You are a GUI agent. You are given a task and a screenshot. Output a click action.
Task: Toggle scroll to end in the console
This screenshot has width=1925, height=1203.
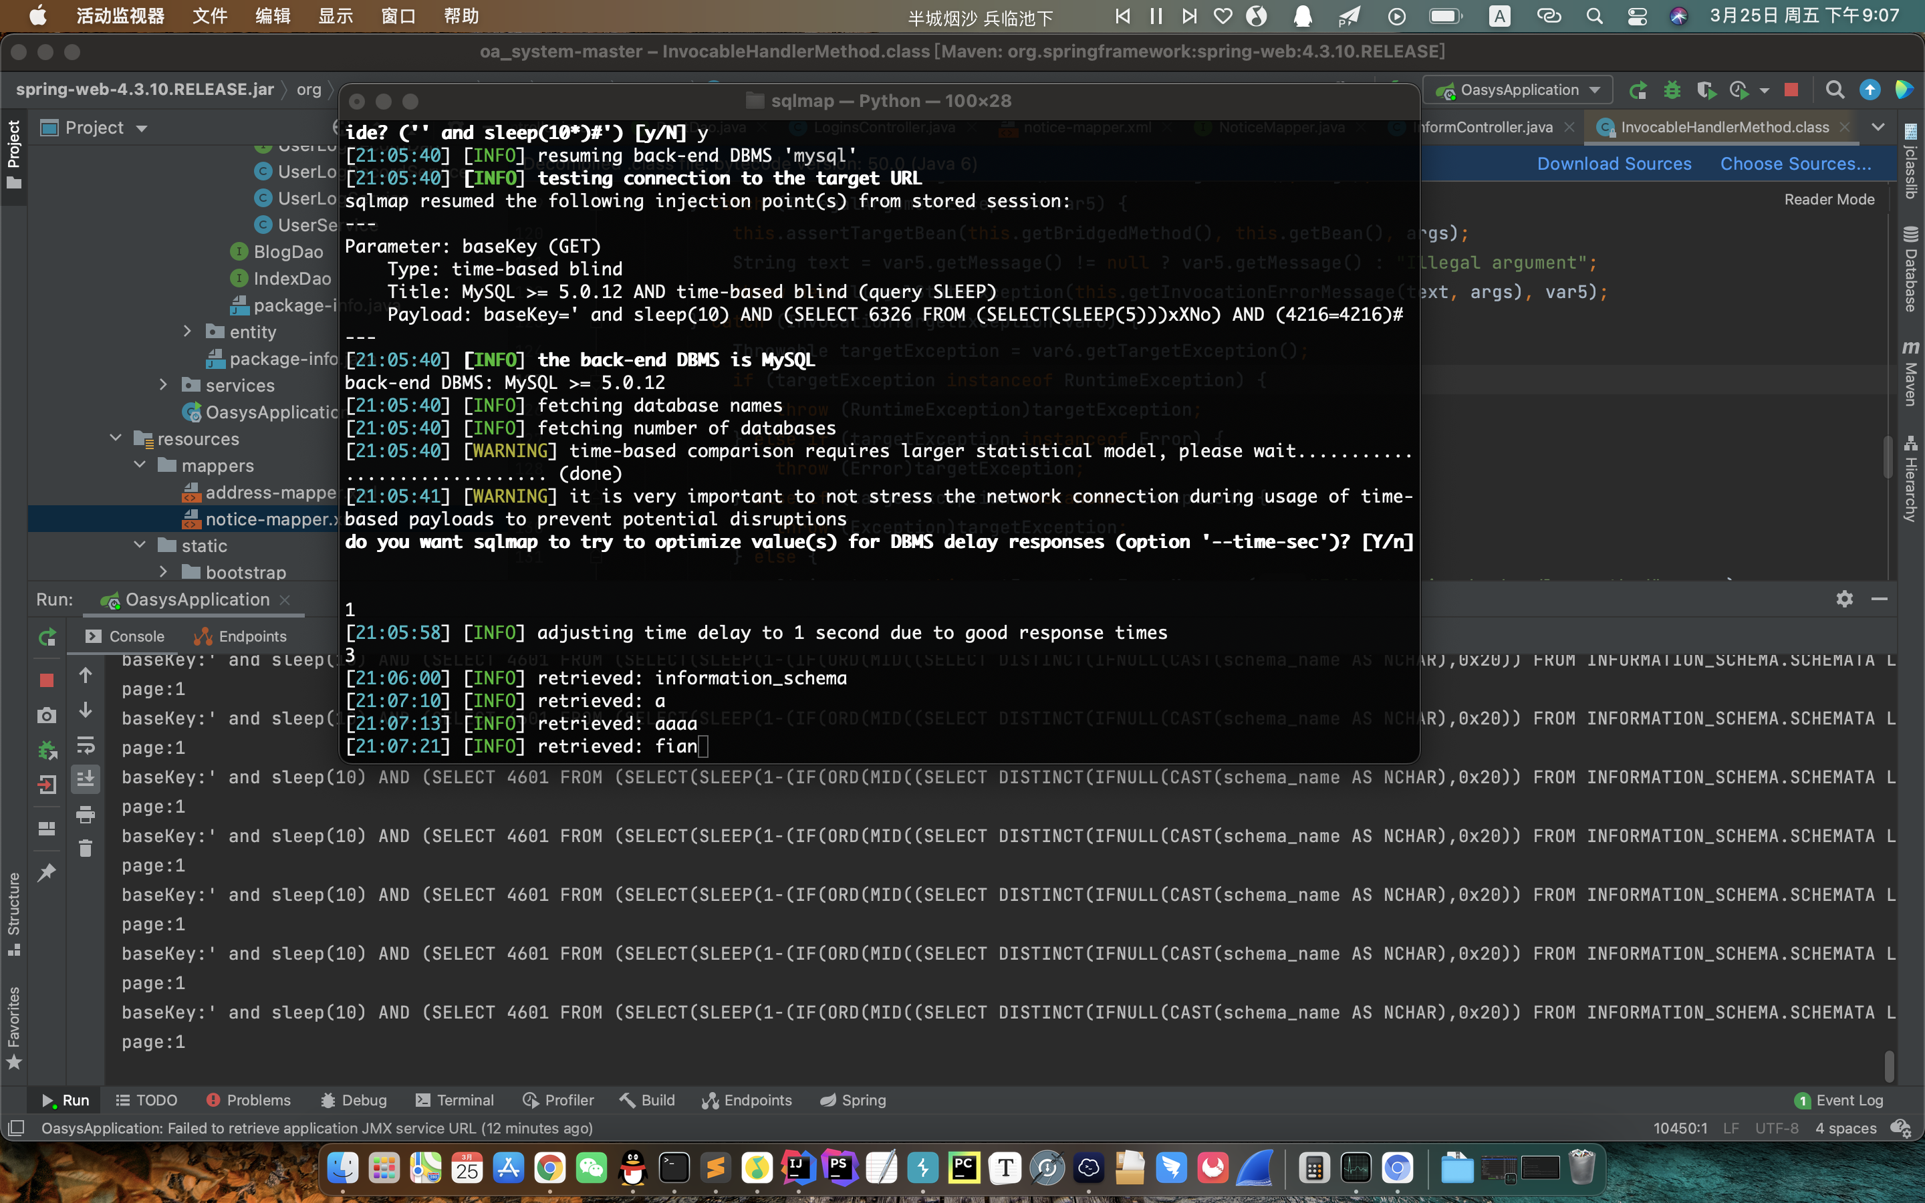coord(85,778)
